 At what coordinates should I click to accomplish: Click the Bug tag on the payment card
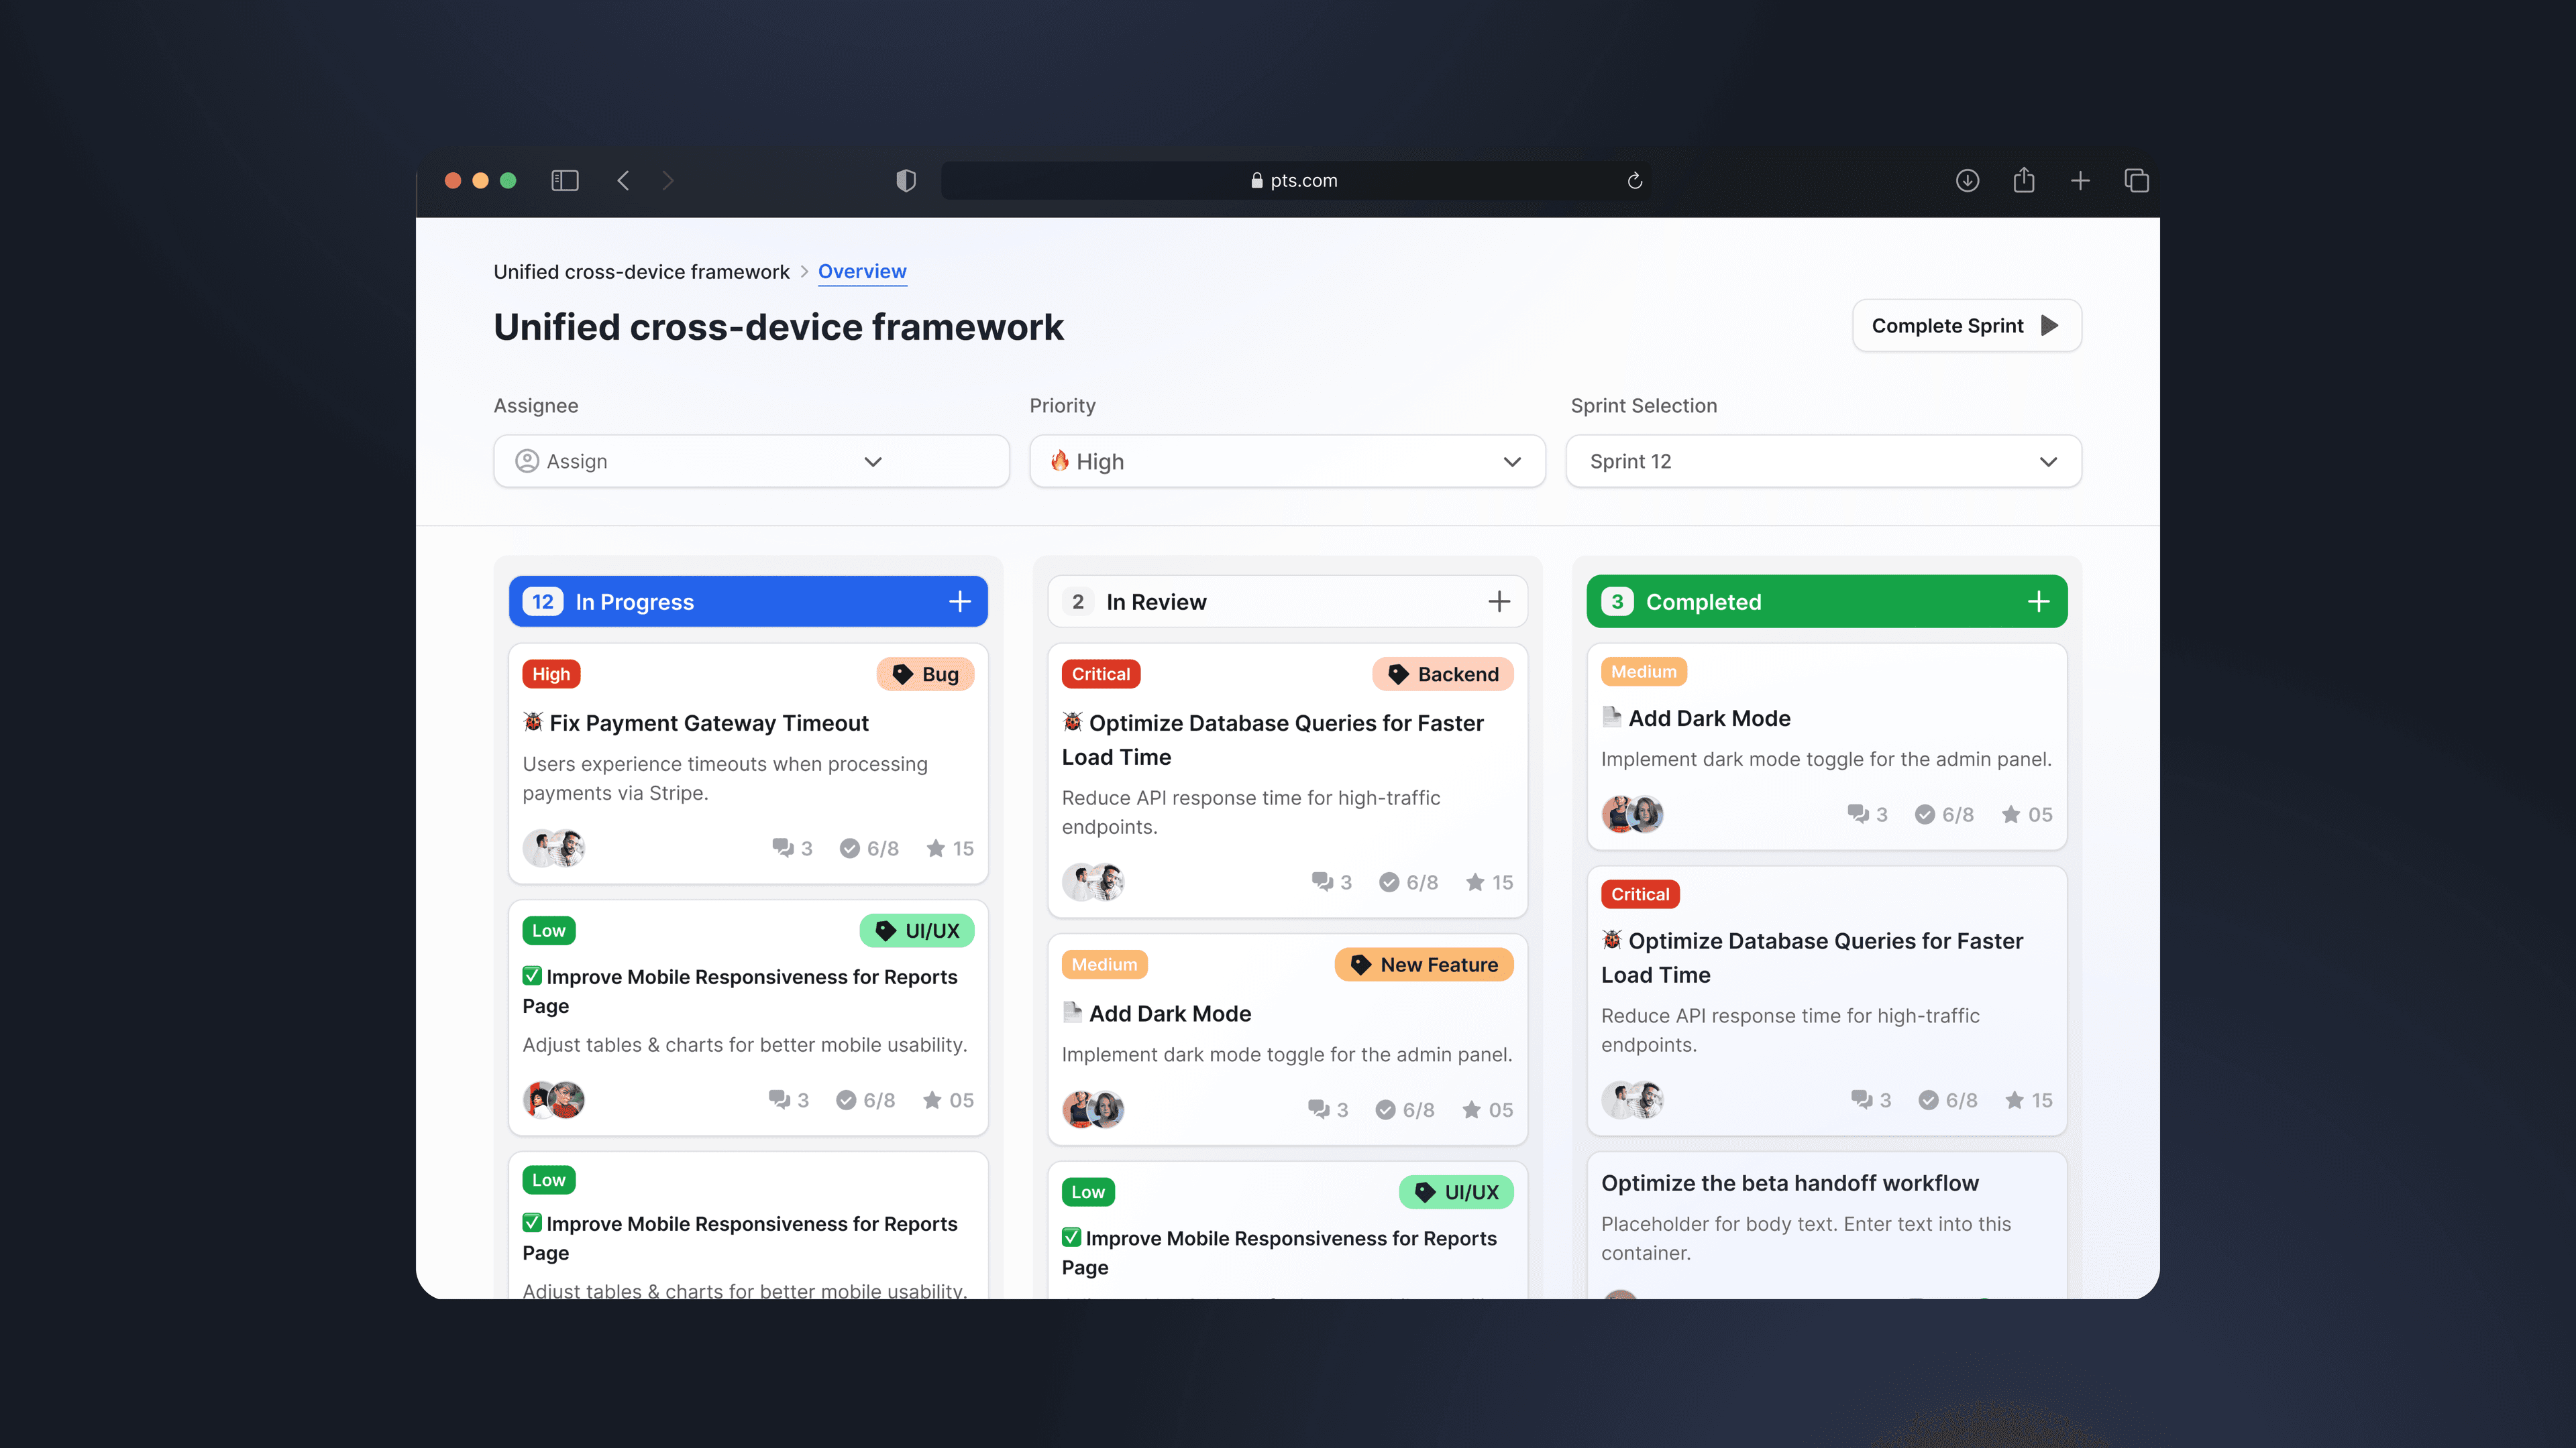point(925,674)
